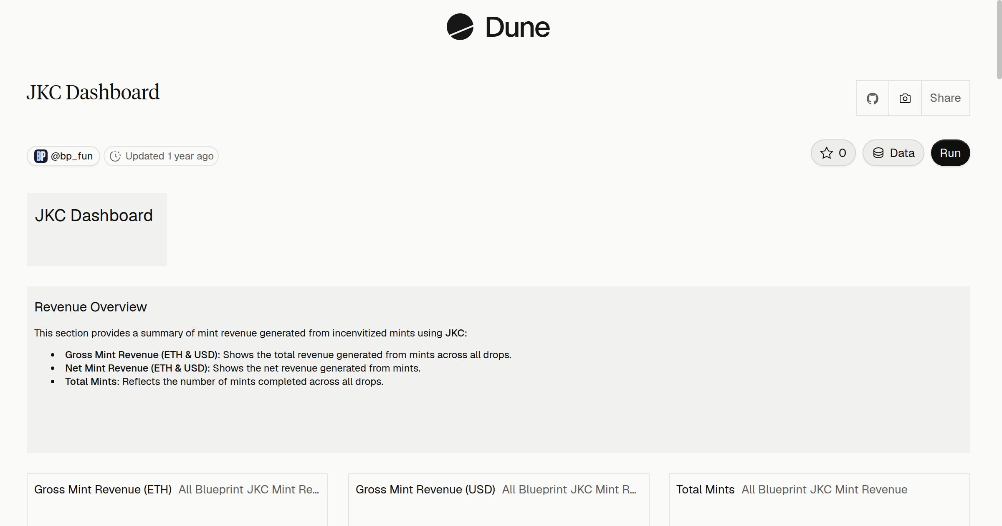Click the Updated 1 year ago badge
1002x526 pixels.
pos(161,156)
